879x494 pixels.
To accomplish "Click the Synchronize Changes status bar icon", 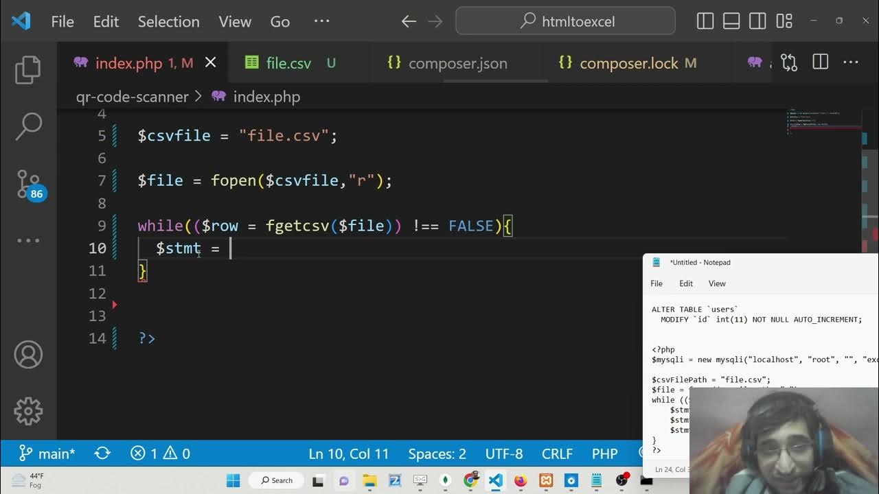I will pos(102,454).
